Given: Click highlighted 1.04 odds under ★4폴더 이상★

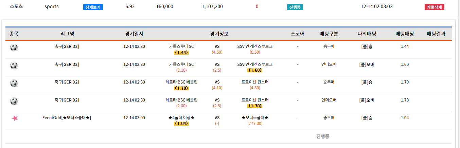Looking at the screenshot, I should click(x=181, y=124).
